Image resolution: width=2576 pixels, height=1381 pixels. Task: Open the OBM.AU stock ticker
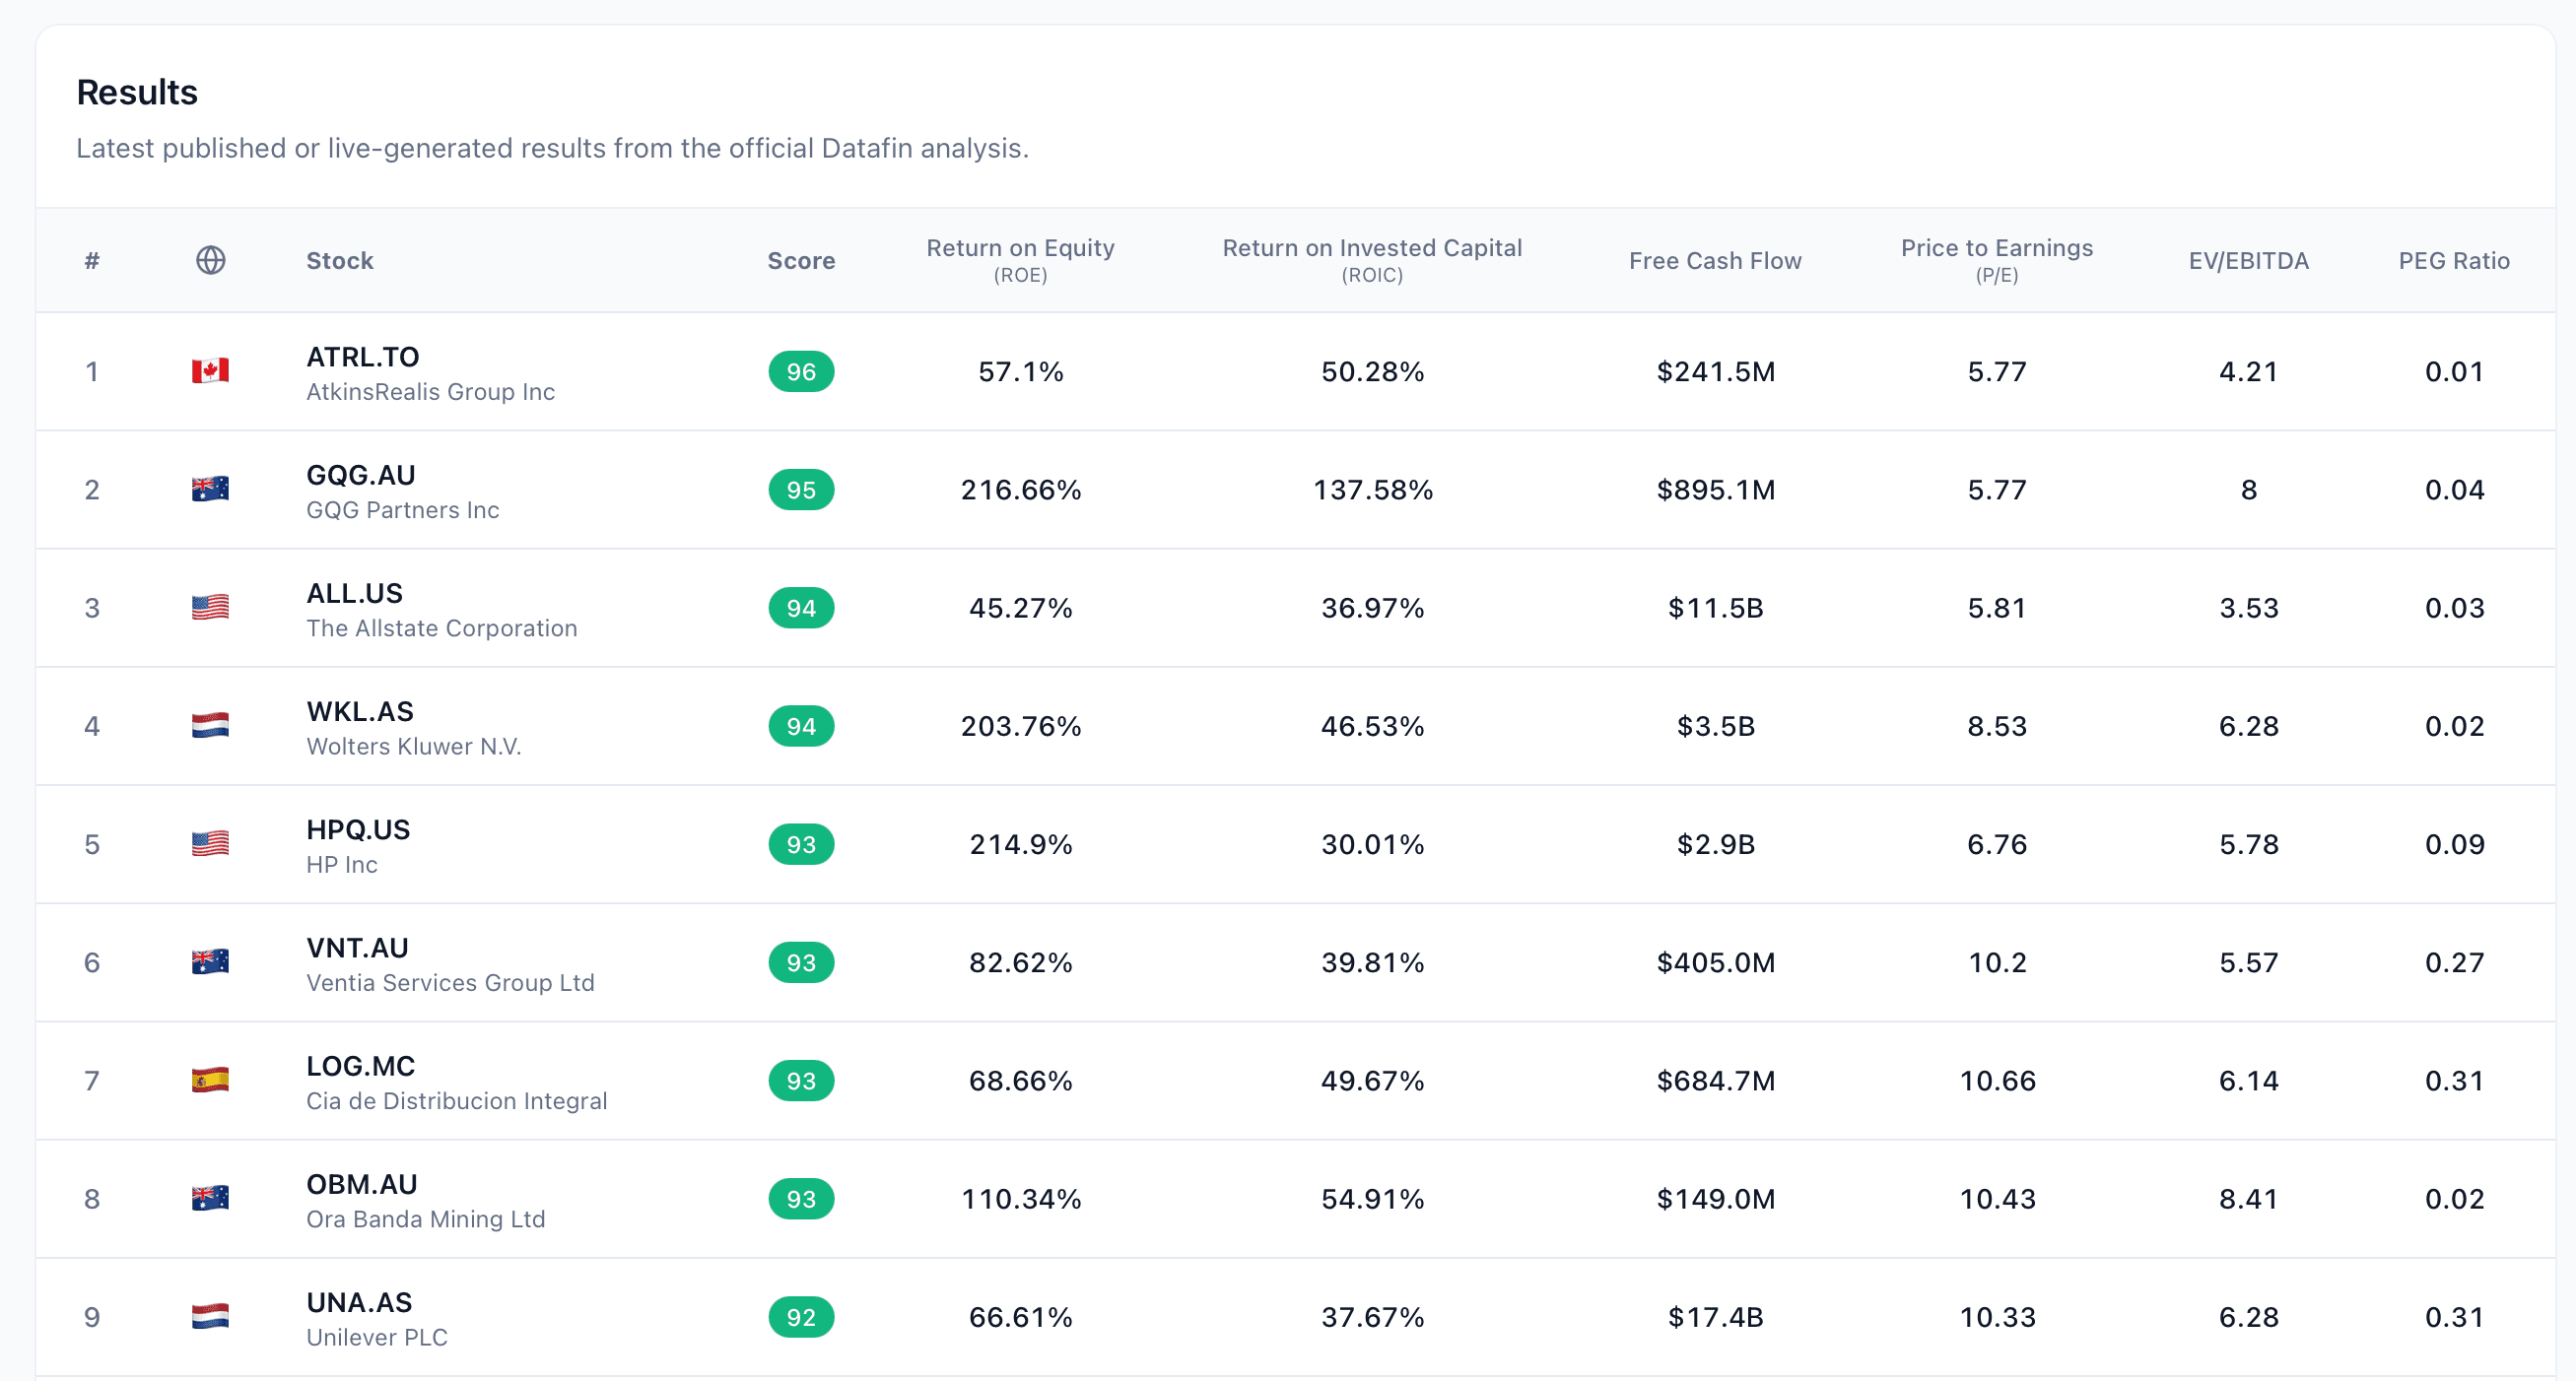(x=362, y=1183)
